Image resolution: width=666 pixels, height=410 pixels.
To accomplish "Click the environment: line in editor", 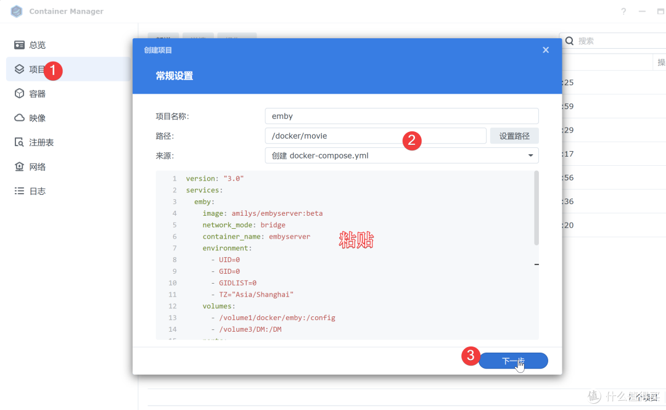I will click(x=227, y=248).
